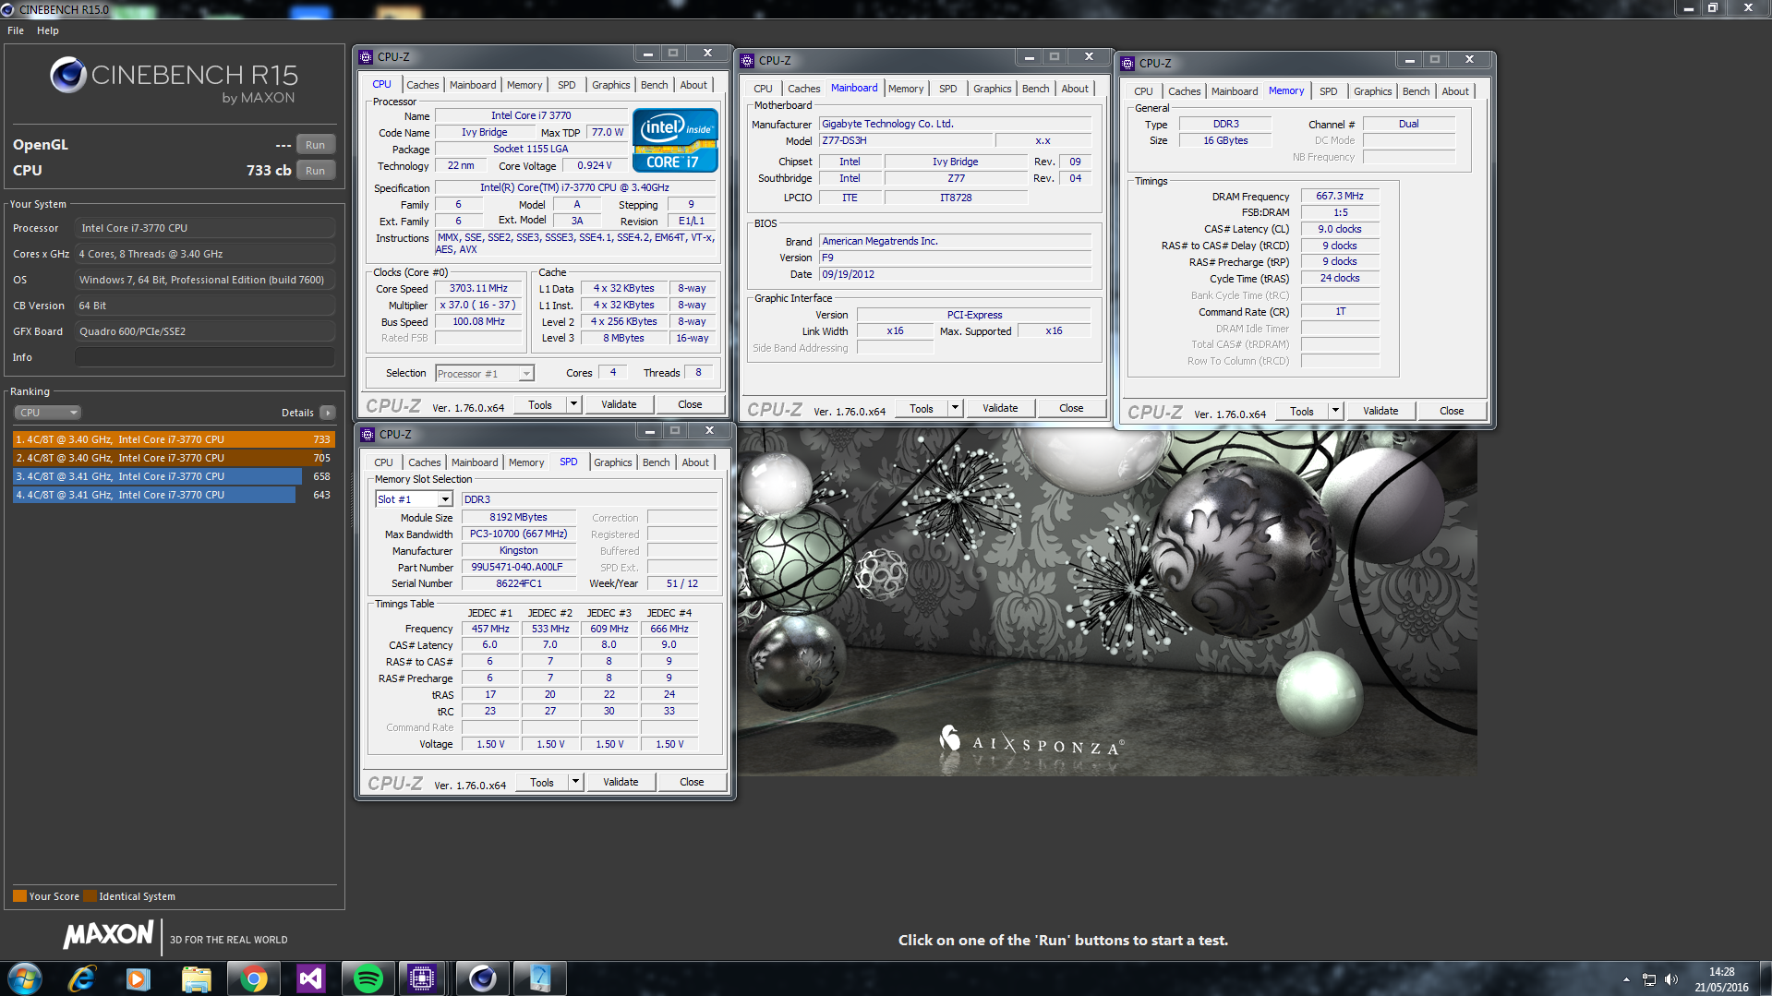Open Visual Studio from taskbar

click(x=310, y=978)
